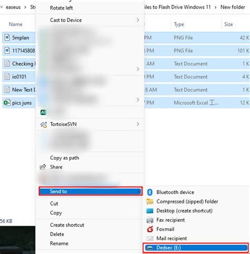Viewport: 250px width, 254px height.
Task: Click the green AI menu icon
Action: pos(43,112)
